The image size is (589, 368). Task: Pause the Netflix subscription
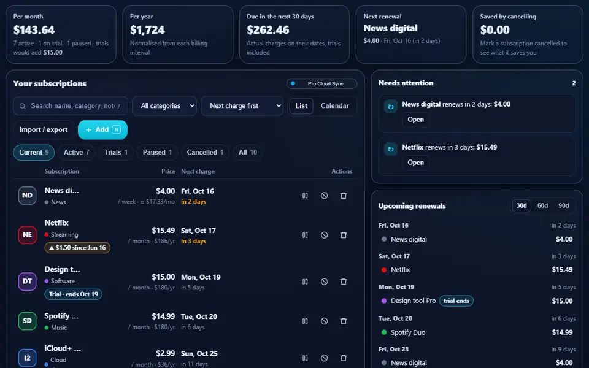(305, 235)
